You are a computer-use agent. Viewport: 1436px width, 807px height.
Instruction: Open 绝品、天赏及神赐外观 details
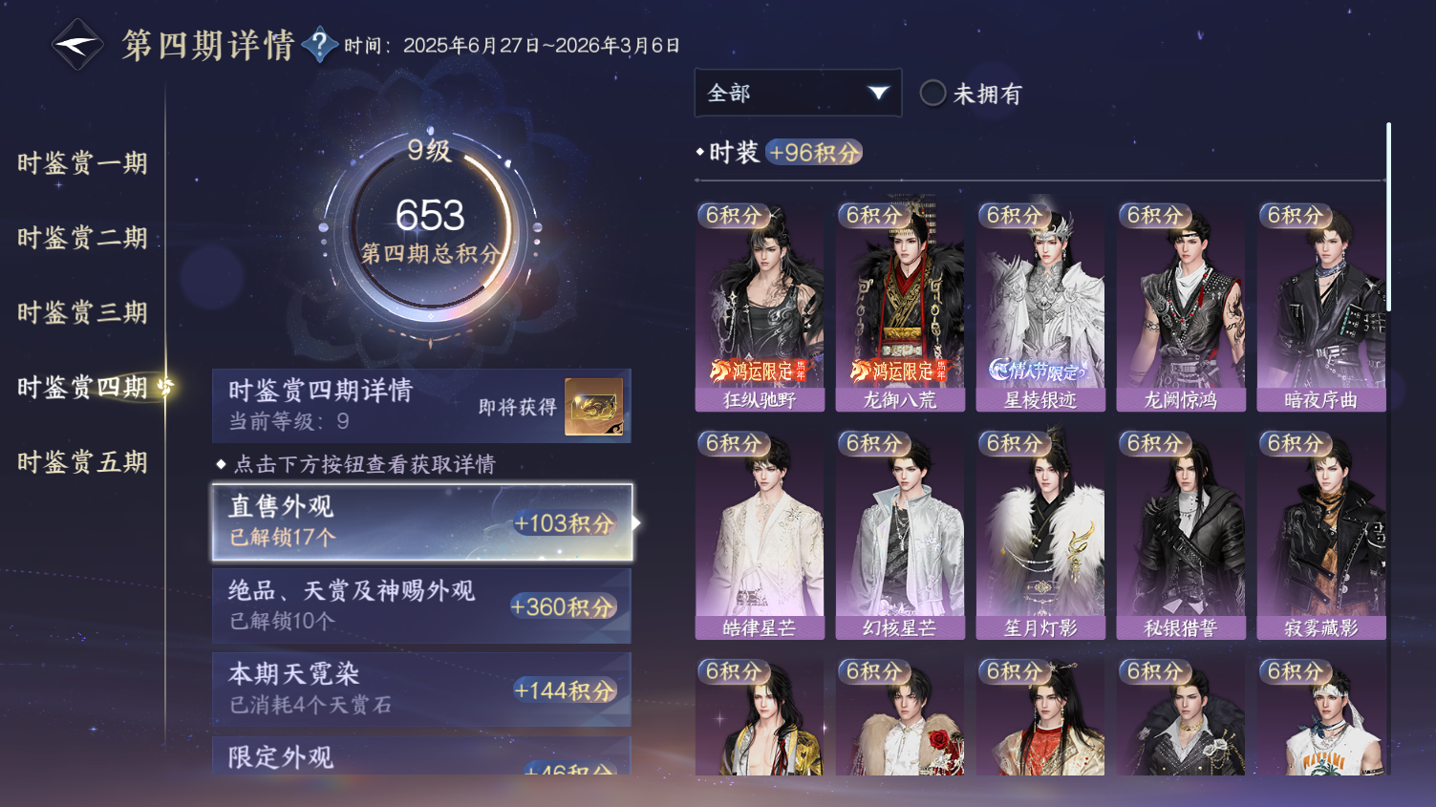point(421,605)
